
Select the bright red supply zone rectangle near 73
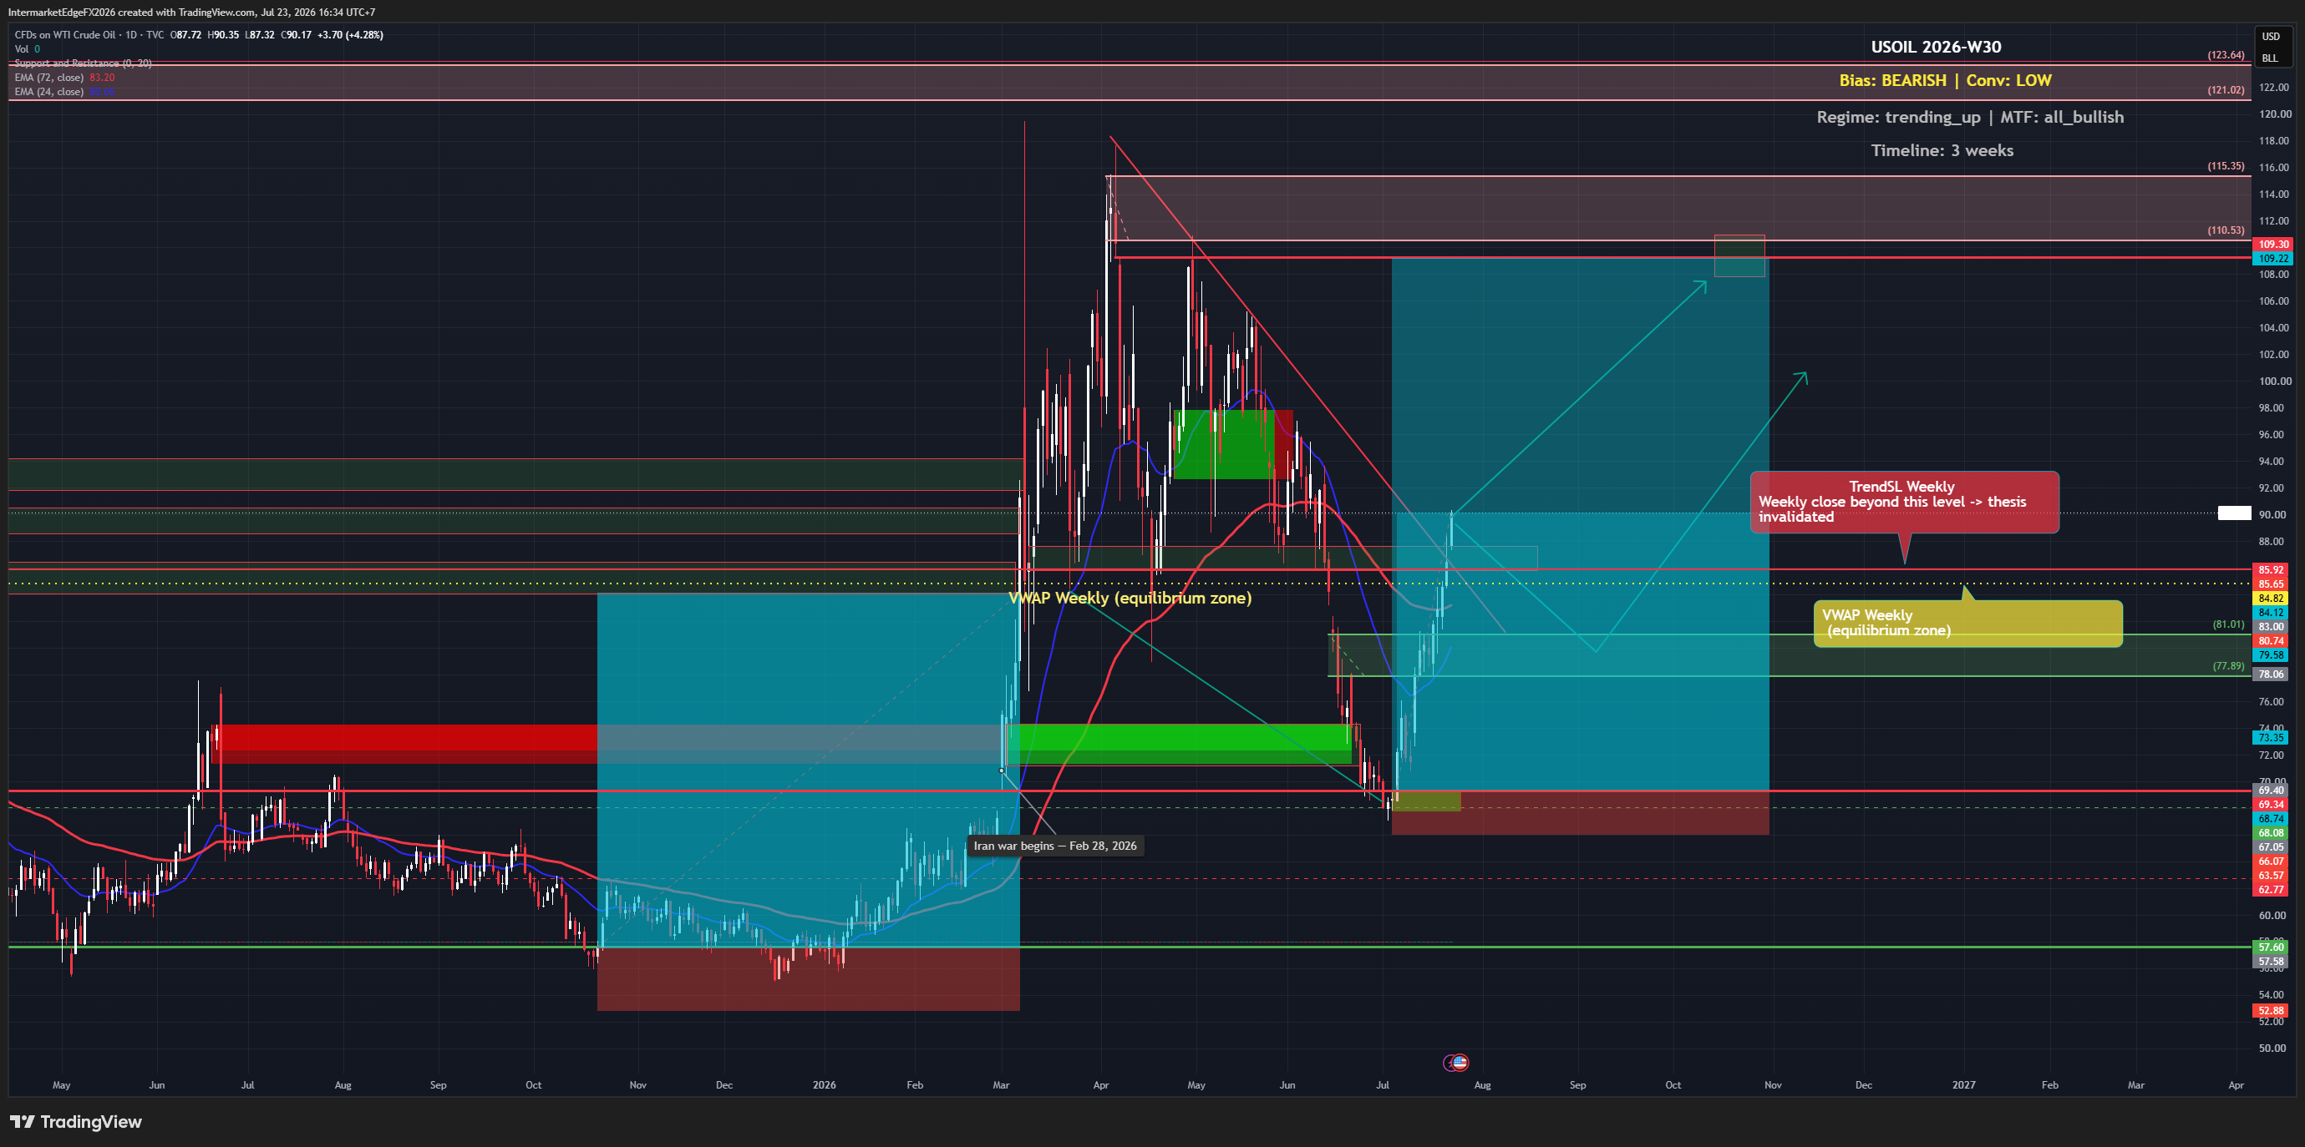(x=408, y=738)
